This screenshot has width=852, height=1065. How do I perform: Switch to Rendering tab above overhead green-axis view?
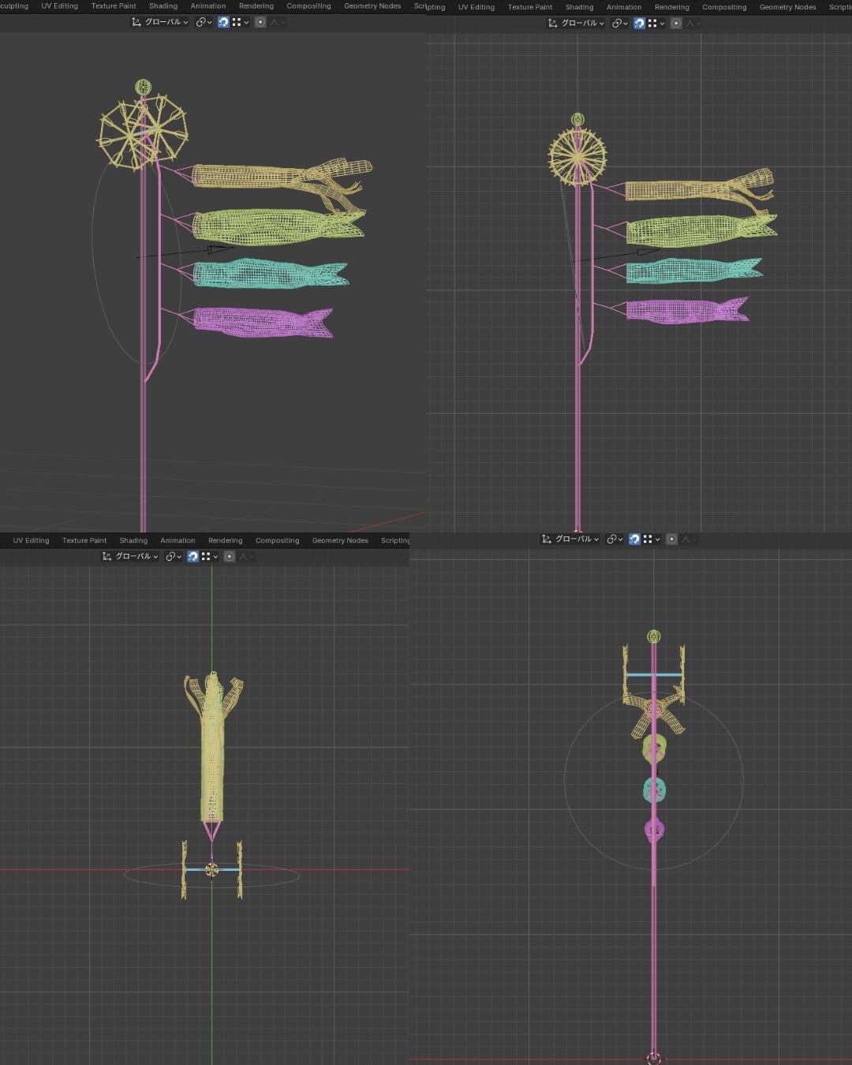point(226,540)
